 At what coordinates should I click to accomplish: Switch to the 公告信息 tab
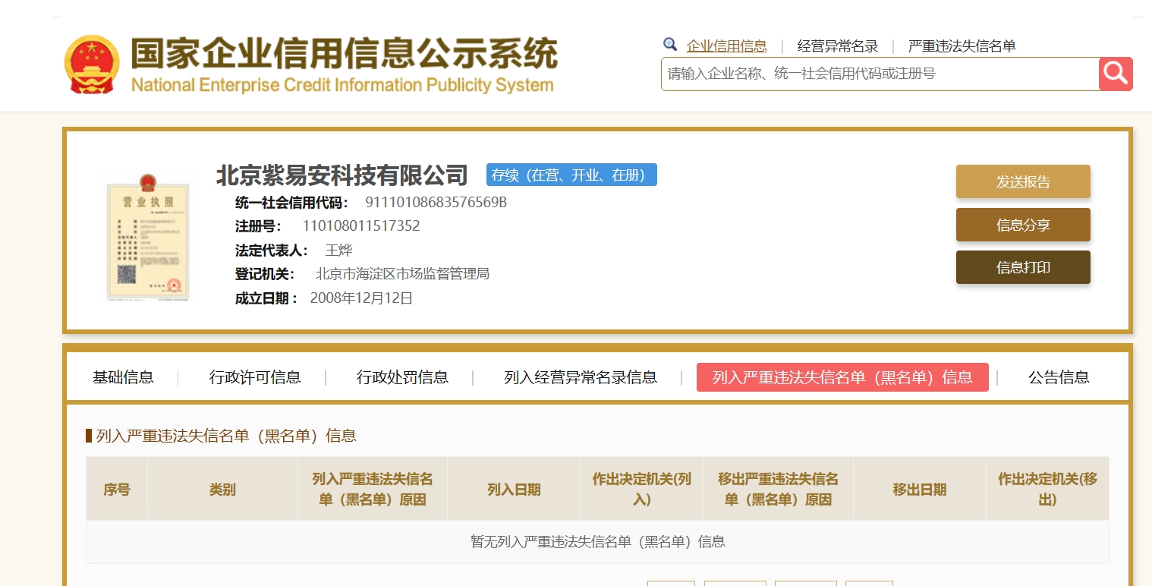(1059, 377)
